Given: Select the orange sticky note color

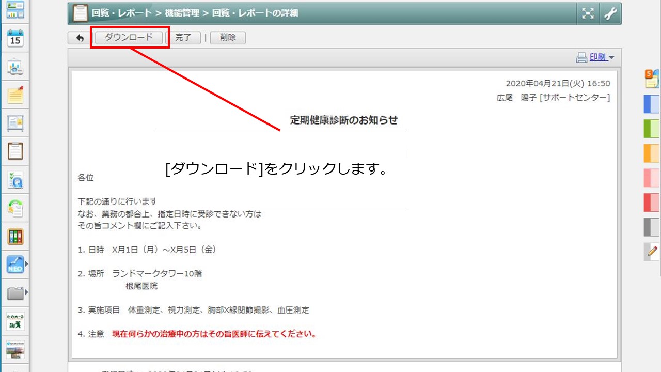Looking at the screenshot, I should pos(652,153).
